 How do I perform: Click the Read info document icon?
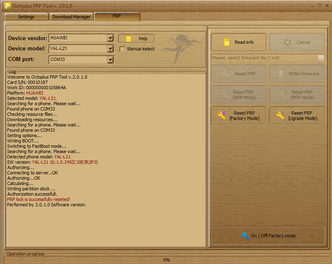pyautogui.click(x=227, y=42)
